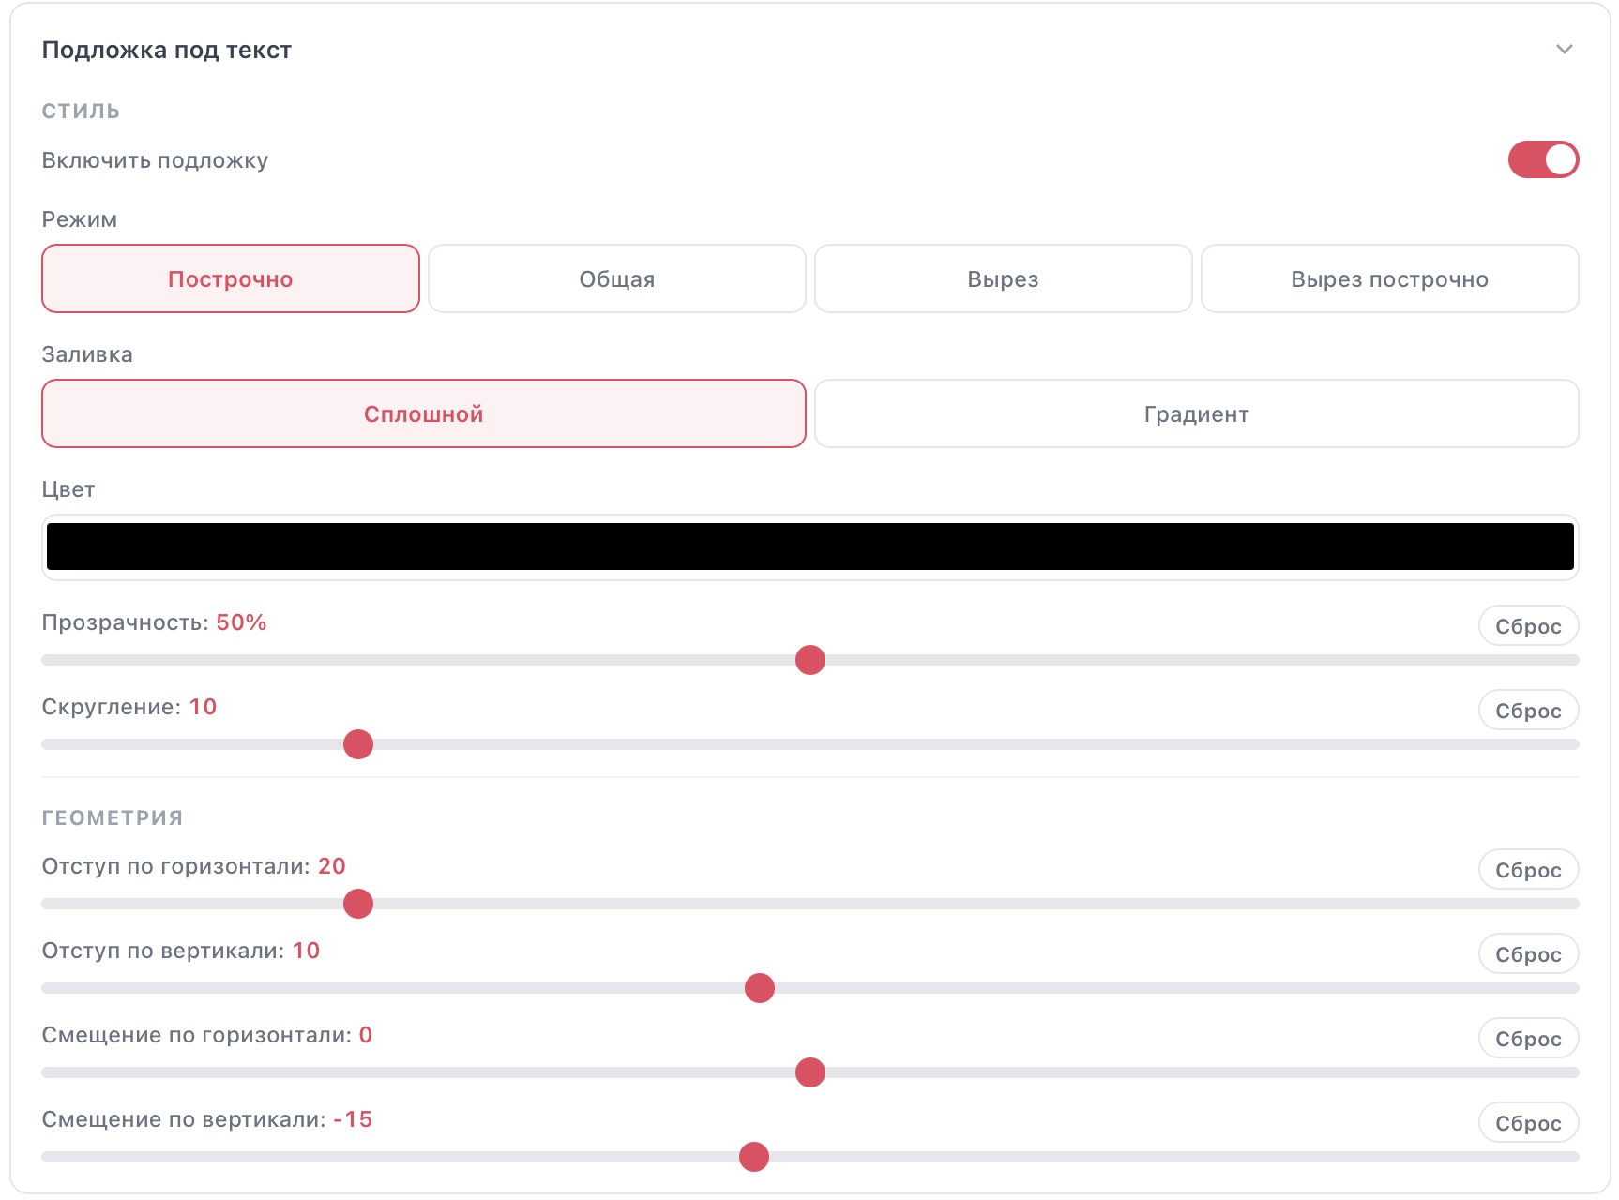Reset the Скругление value
This screenshot has height=1200, width=1619.
(1528, 711)
